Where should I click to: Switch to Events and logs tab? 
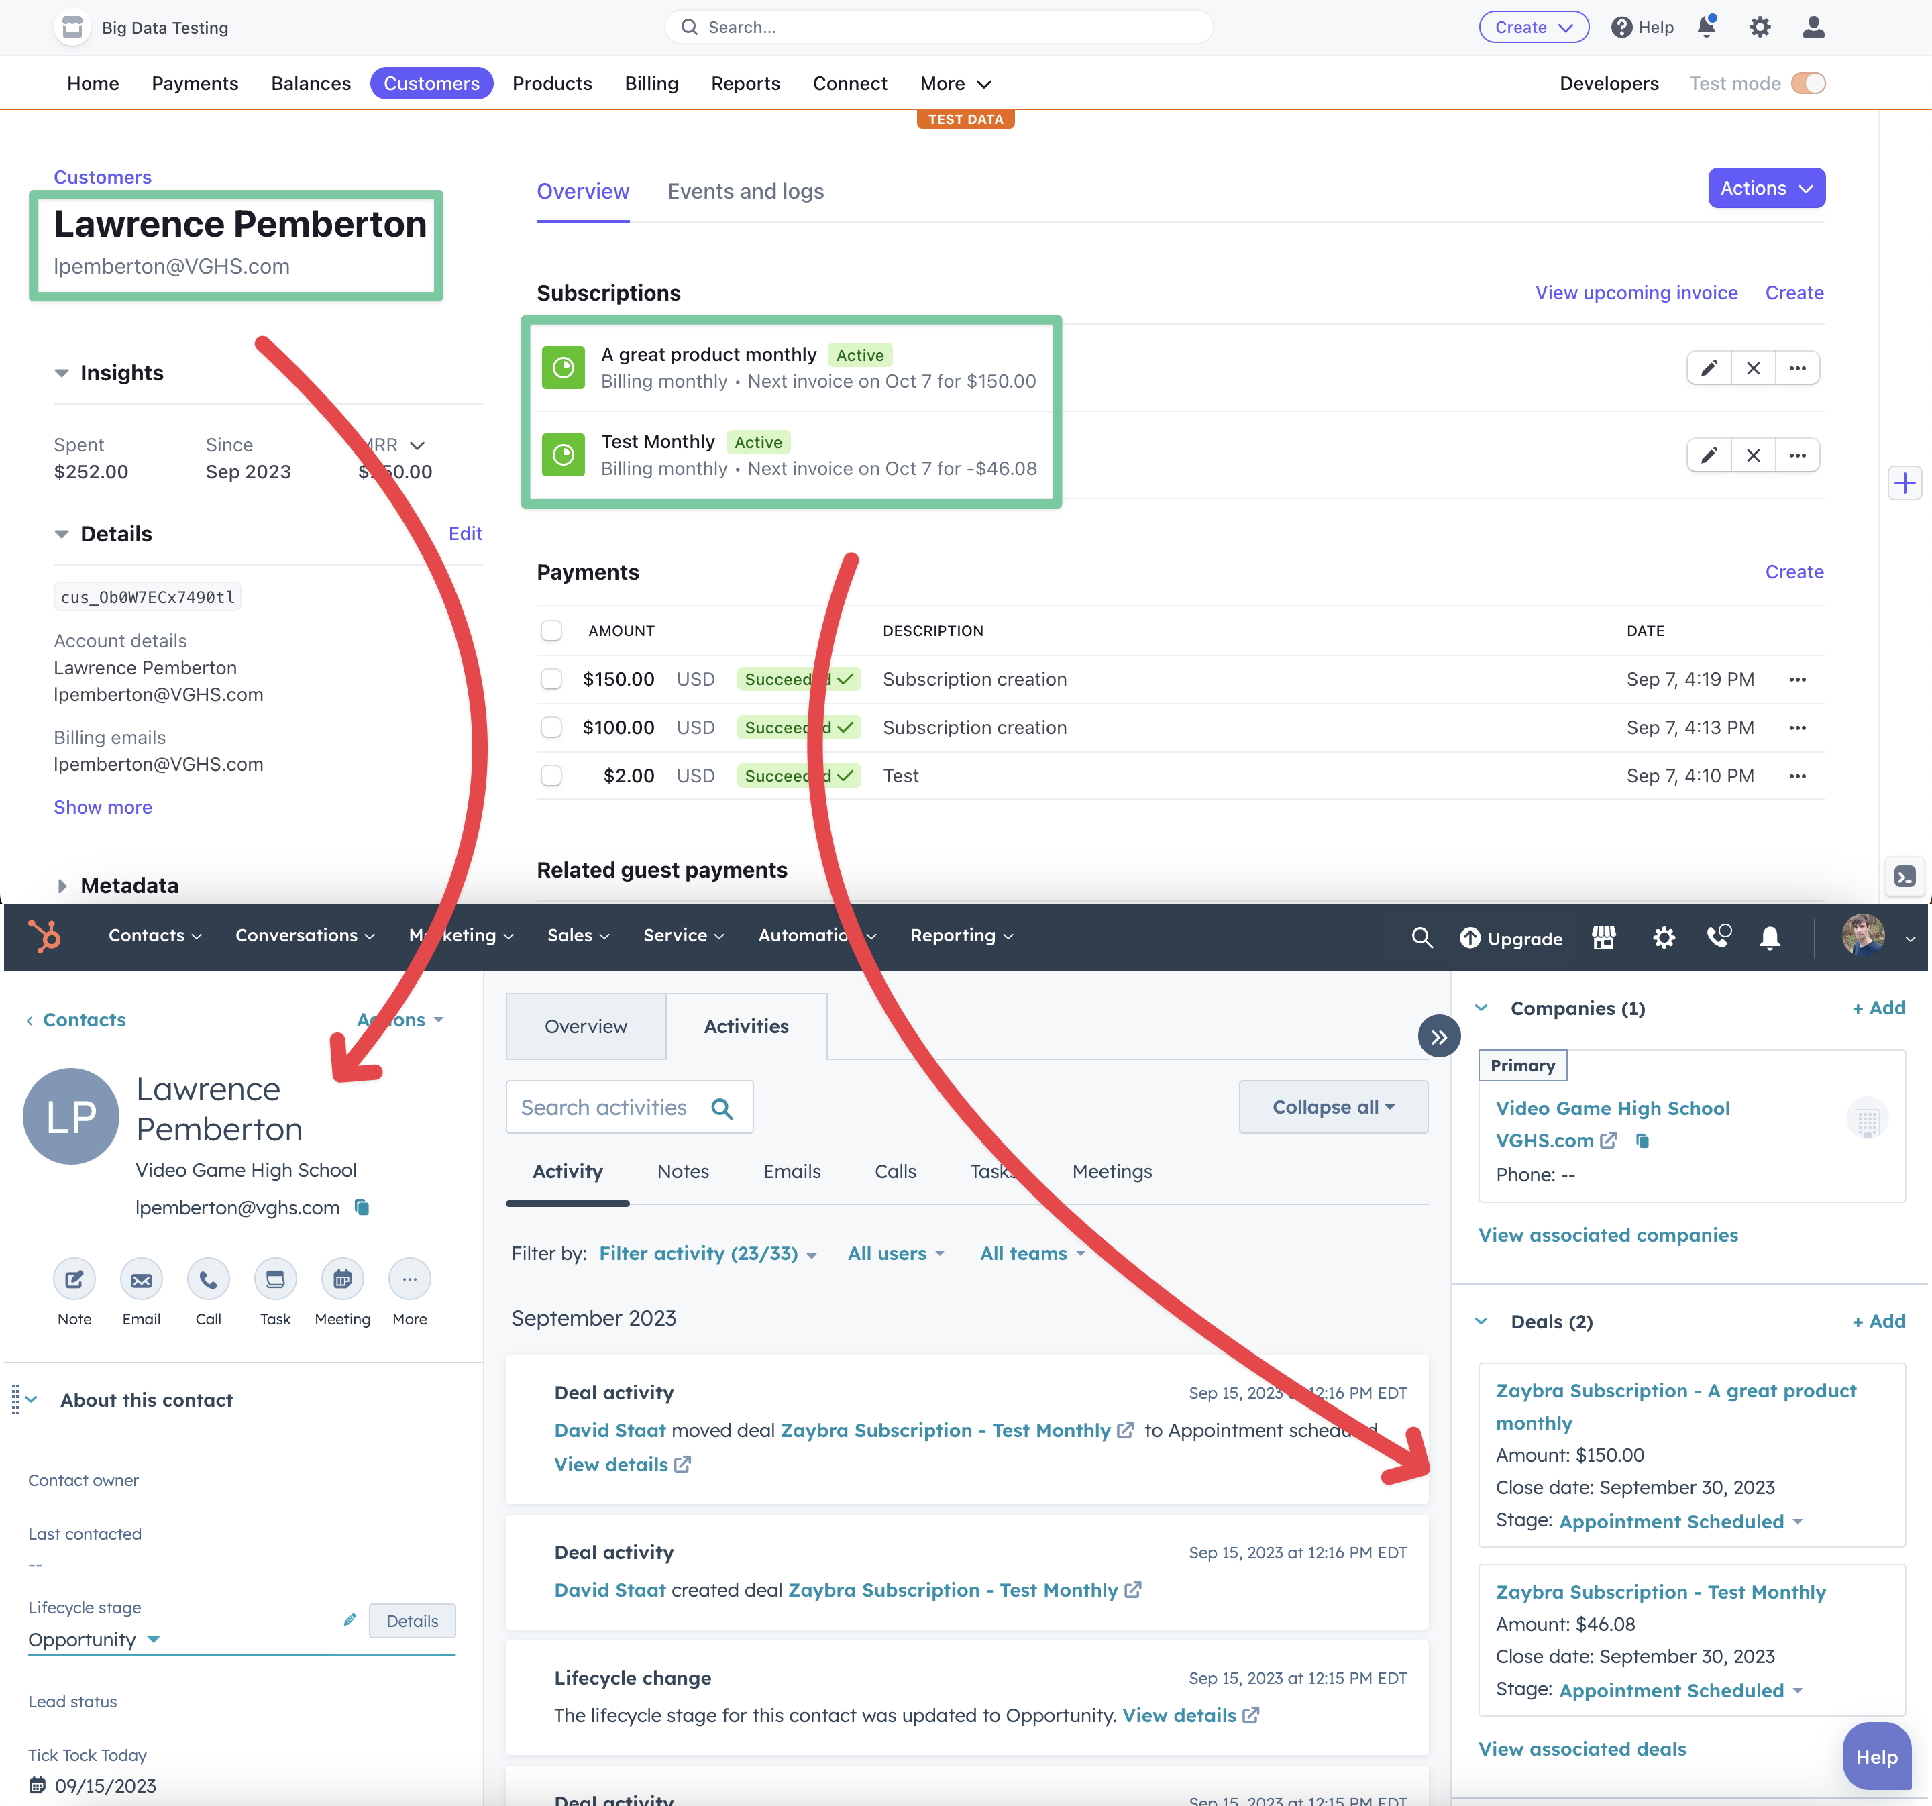(x=745, y=191)
